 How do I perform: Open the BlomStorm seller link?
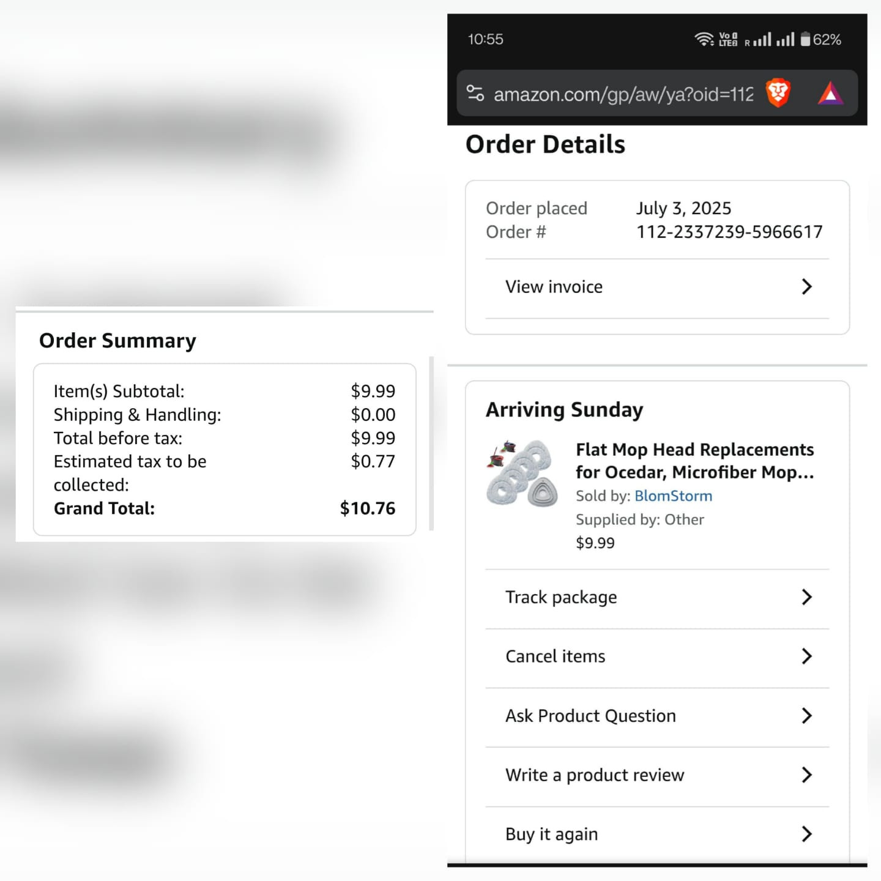point(673,496)
